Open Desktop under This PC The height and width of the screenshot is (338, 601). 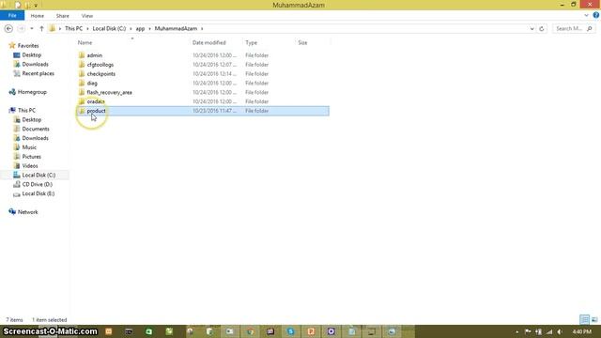pyautogui.click(x=31, y=120)
